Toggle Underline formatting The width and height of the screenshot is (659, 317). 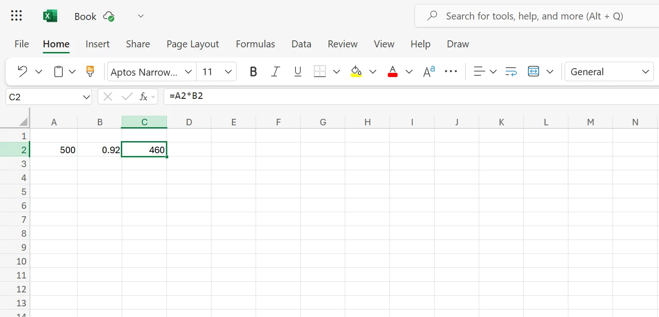pyautogui.click(x=298, y=71)
